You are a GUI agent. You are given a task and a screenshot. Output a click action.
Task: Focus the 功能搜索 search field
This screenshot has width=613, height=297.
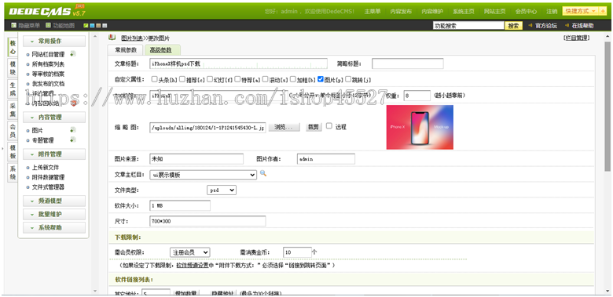click(468, 26)
